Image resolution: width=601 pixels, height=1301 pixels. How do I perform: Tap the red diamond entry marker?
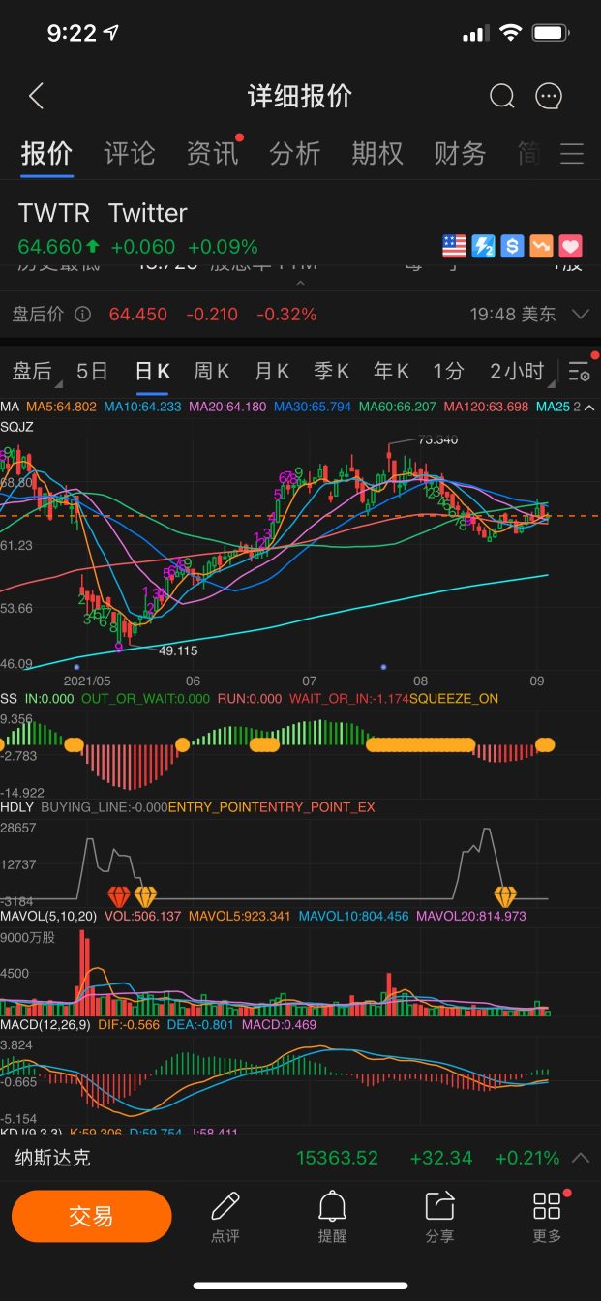(118, 895)
